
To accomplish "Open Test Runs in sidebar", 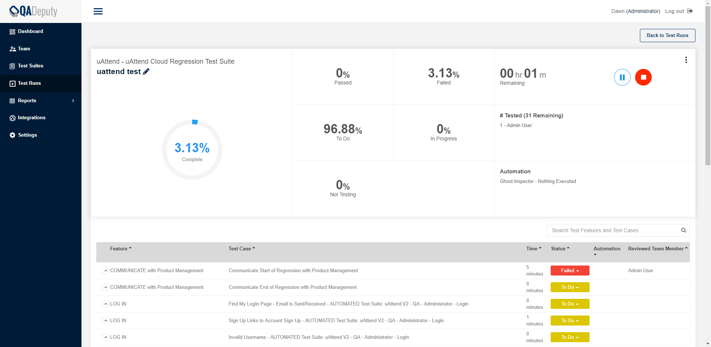I will tap(41, 83).
